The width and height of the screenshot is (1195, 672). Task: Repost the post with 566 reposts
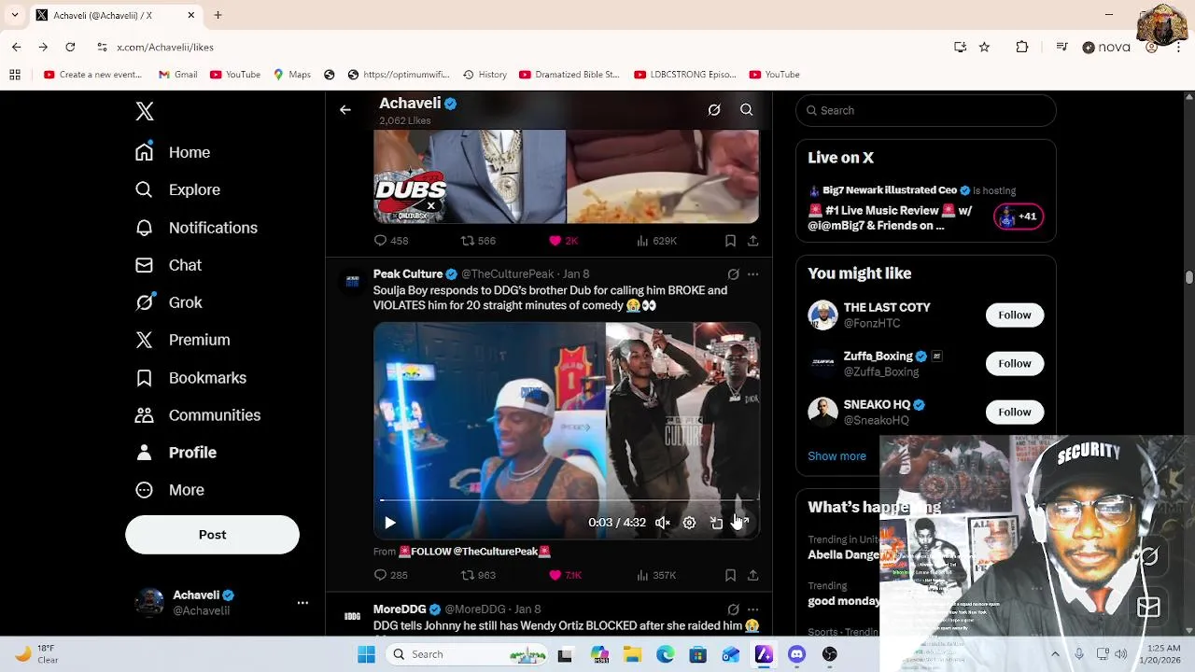click(x=478, y=241)
